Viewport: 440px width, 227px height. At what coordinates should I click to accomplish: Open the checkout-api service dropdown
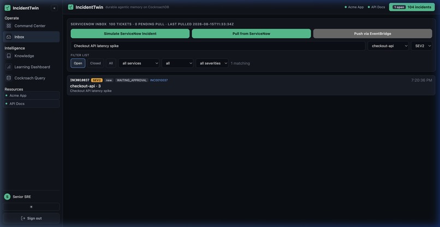coord(388,46)
